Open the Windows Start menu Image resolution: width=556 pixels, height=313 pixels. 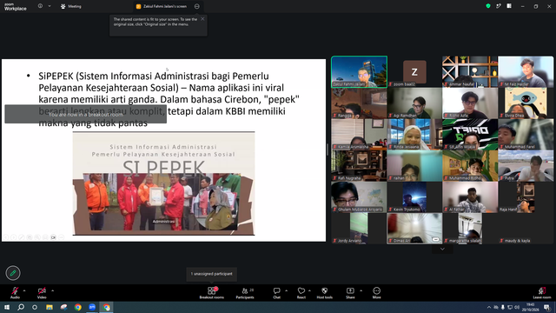tap(7, 307)
